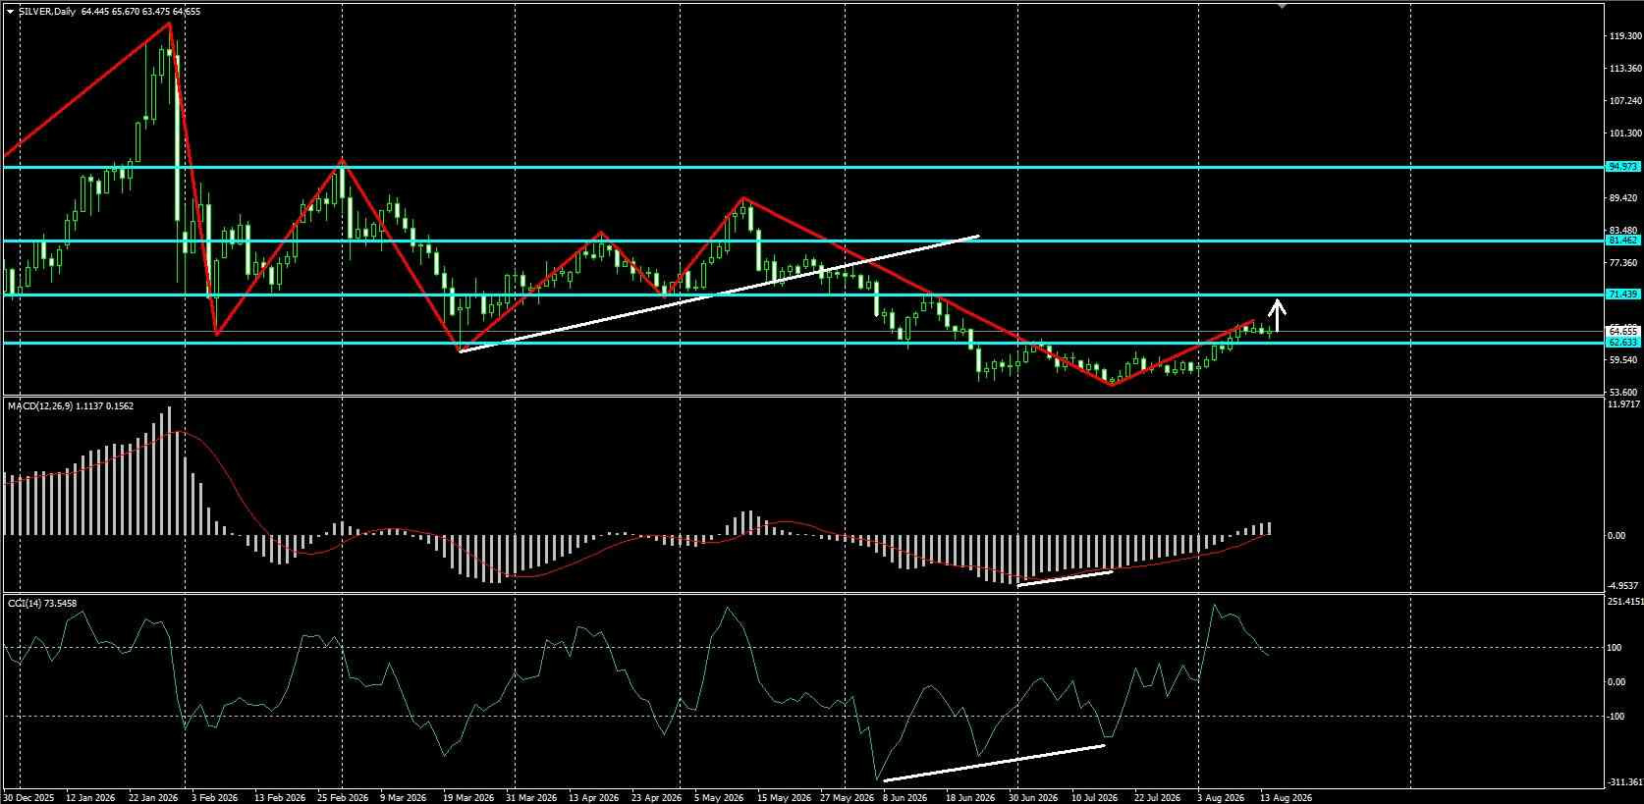The height and width of the screenshot is (804, 1644).
Task: Click the 5 May 2026 date label
Action: point(717,798)
